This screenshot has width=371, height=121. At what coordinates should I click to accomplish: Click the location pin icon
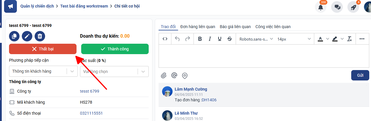tap(184, 76)
